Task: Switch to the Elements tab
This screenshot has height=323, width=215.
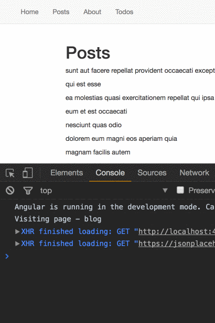Action: click(67, 173)
